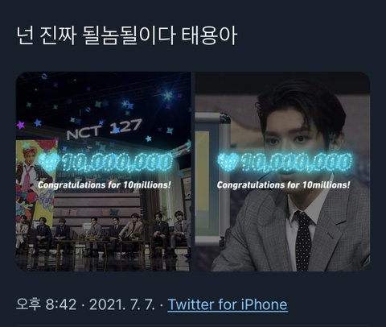
Task: Click the seated group members on stage
Action: click(x=104, y=234)
